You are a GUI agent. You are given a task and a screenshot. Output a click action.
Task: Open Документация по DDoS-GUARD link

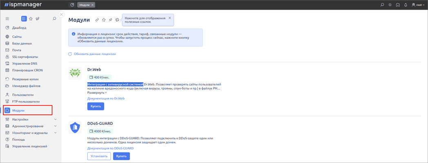(111, 148)
